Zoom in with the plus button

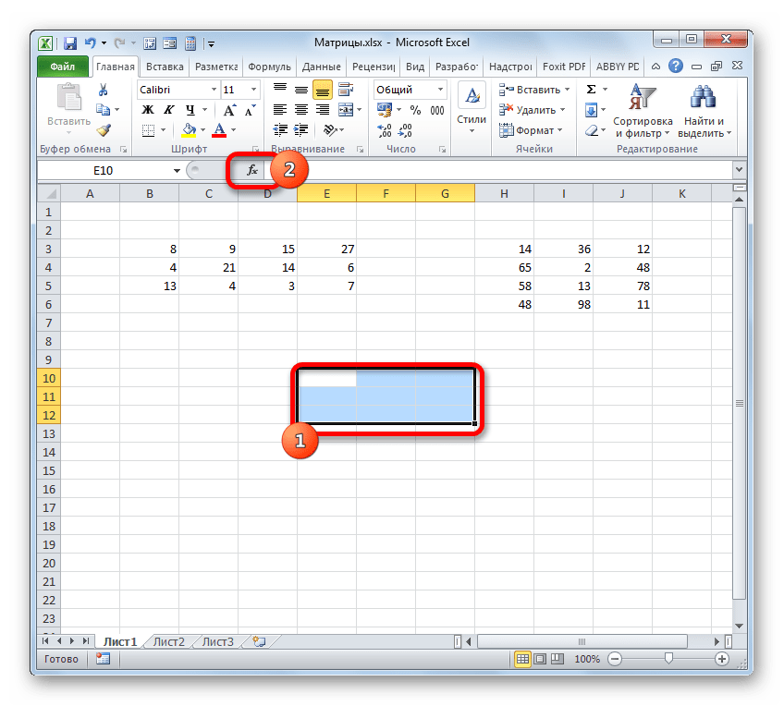tap(721, 659)
